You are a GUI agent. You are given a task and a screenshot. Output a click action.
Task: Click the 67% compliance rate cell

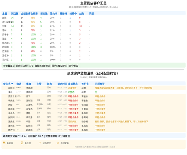[33, 51]
